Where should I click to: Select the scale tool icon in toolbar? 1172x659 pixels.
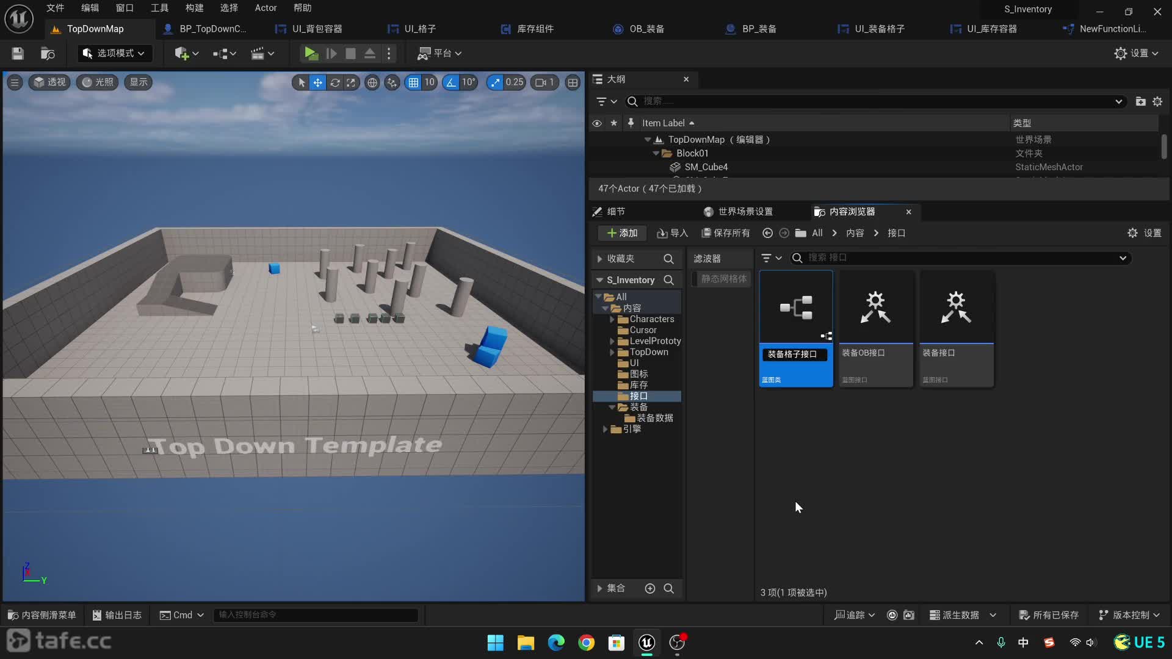[x=352, y=82]
